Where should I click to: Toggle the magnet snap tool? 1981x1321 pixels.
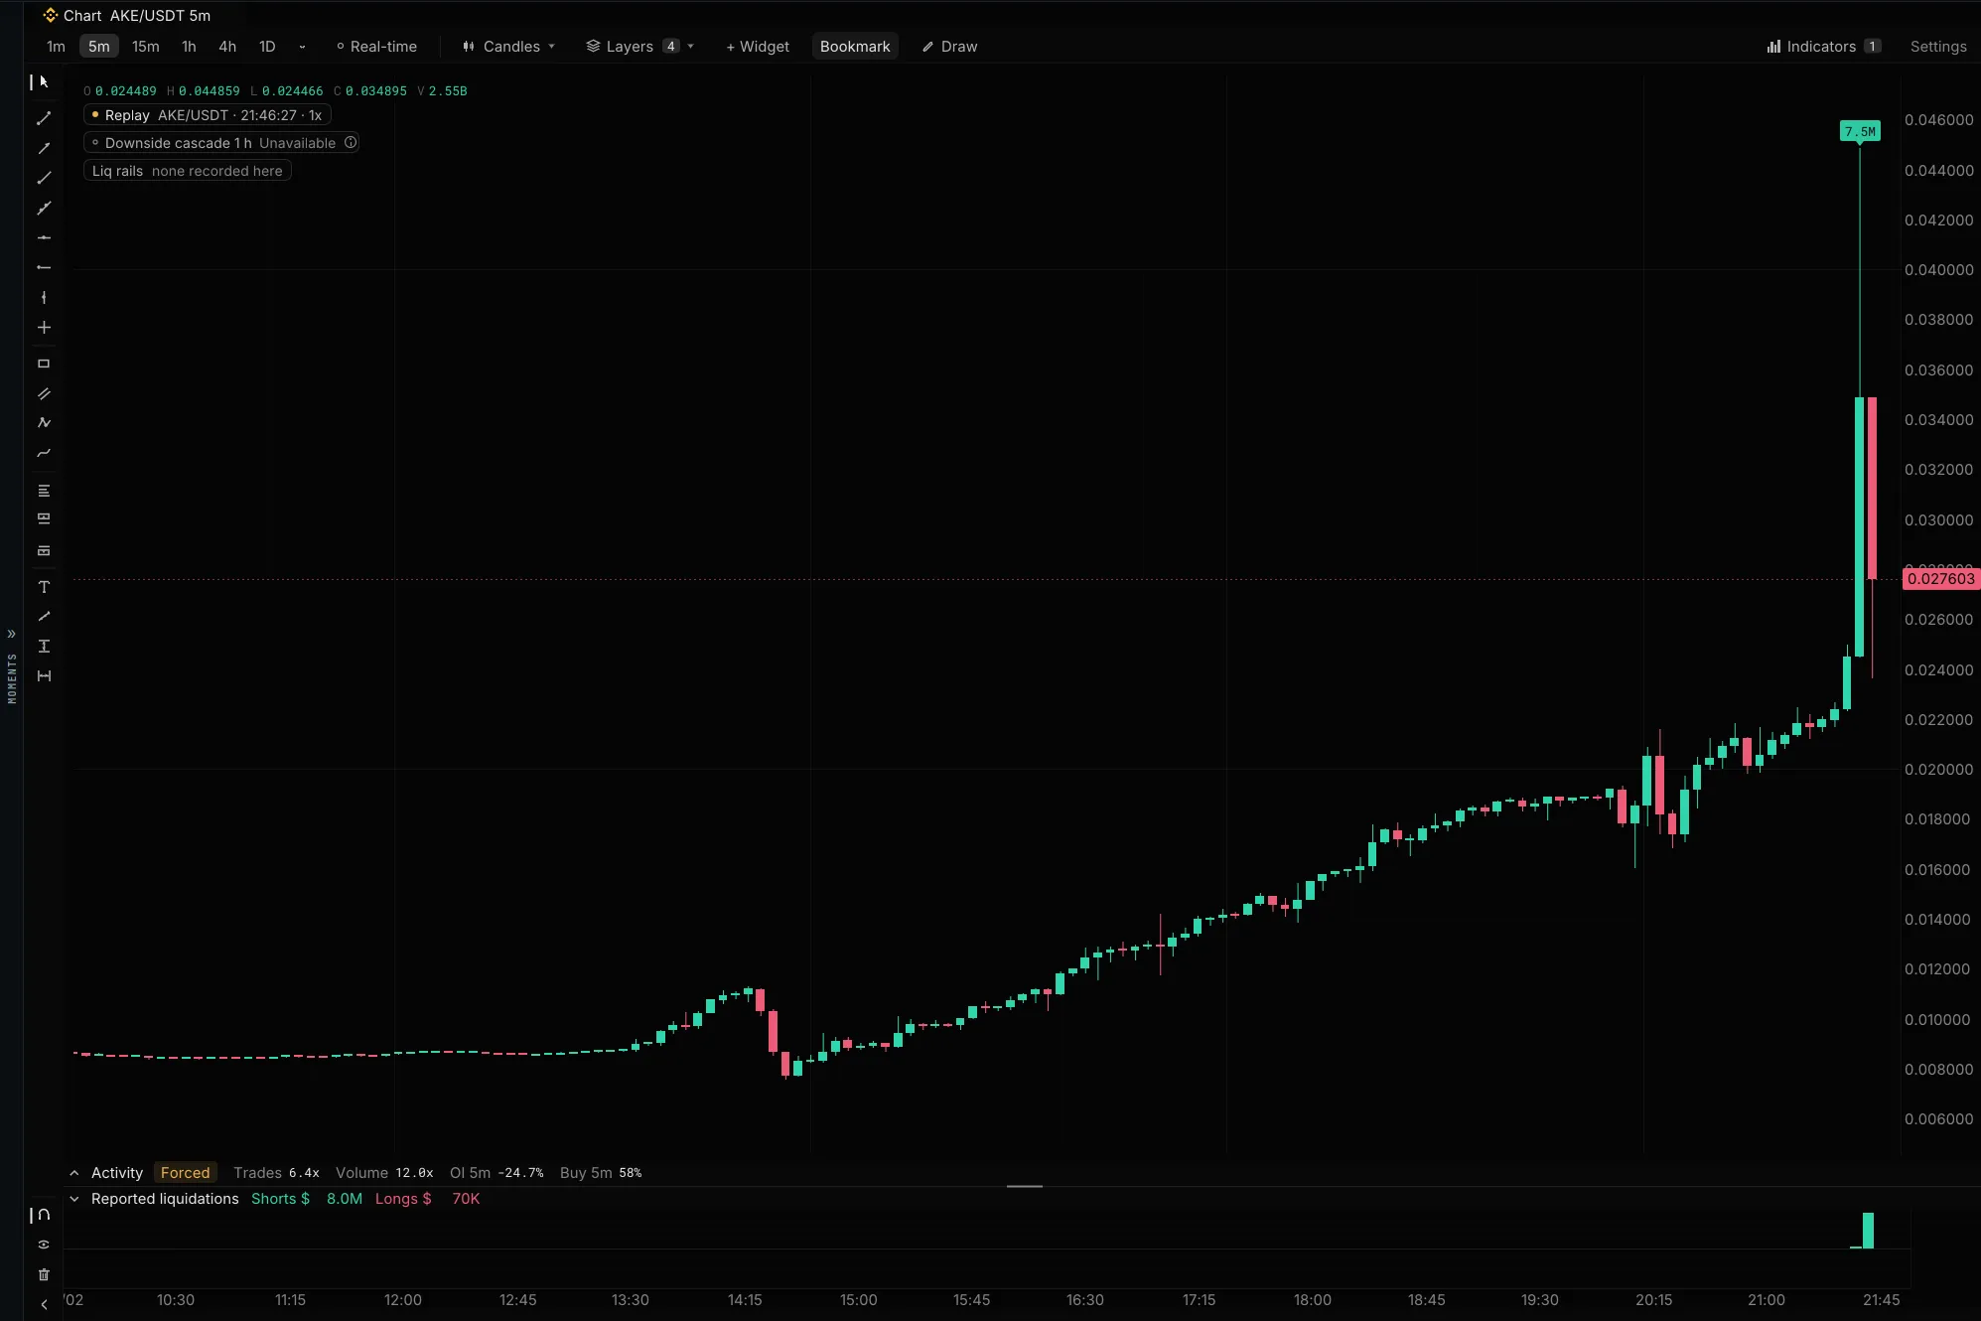[44, 1214]
